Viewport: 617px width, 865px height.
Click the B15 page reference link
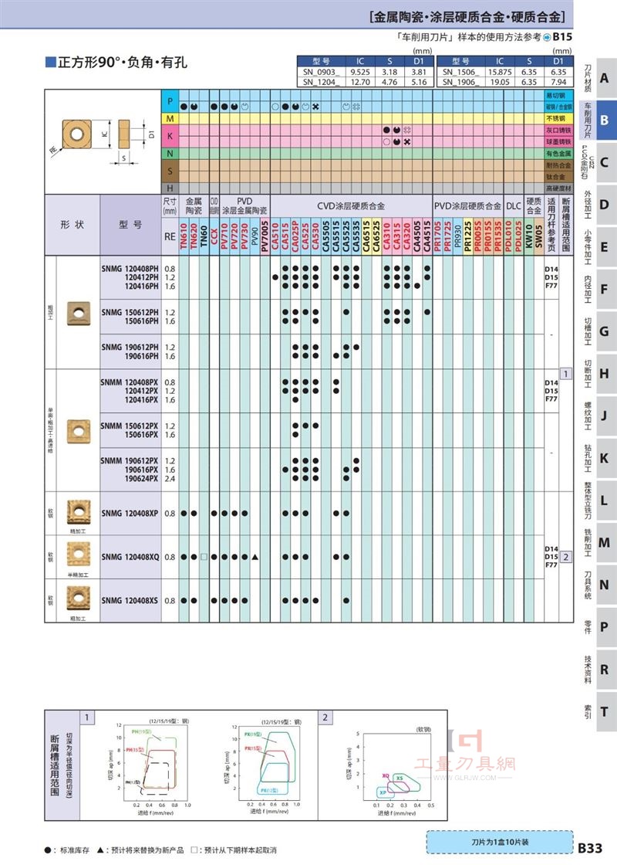562,37
